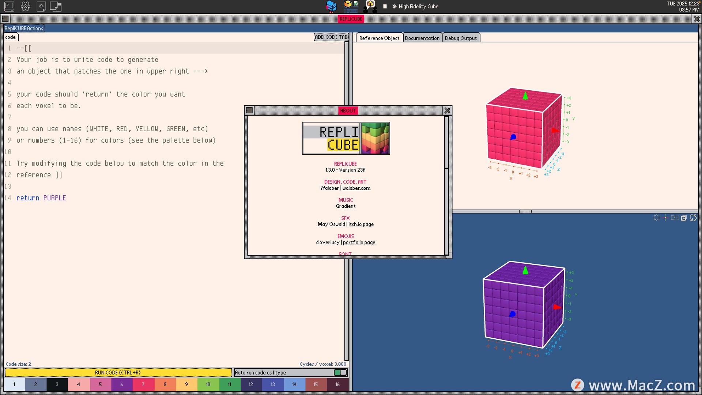Open the RepliCUBE Actions menu

(x=24, y=28)
